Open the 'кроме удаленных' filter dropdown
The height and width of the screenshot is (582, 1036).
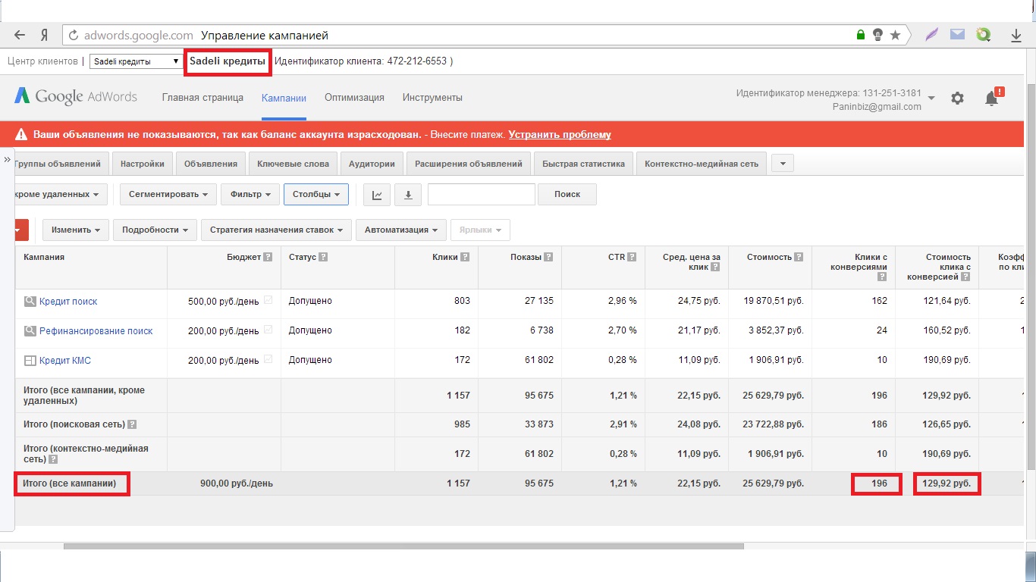(59, 194)
